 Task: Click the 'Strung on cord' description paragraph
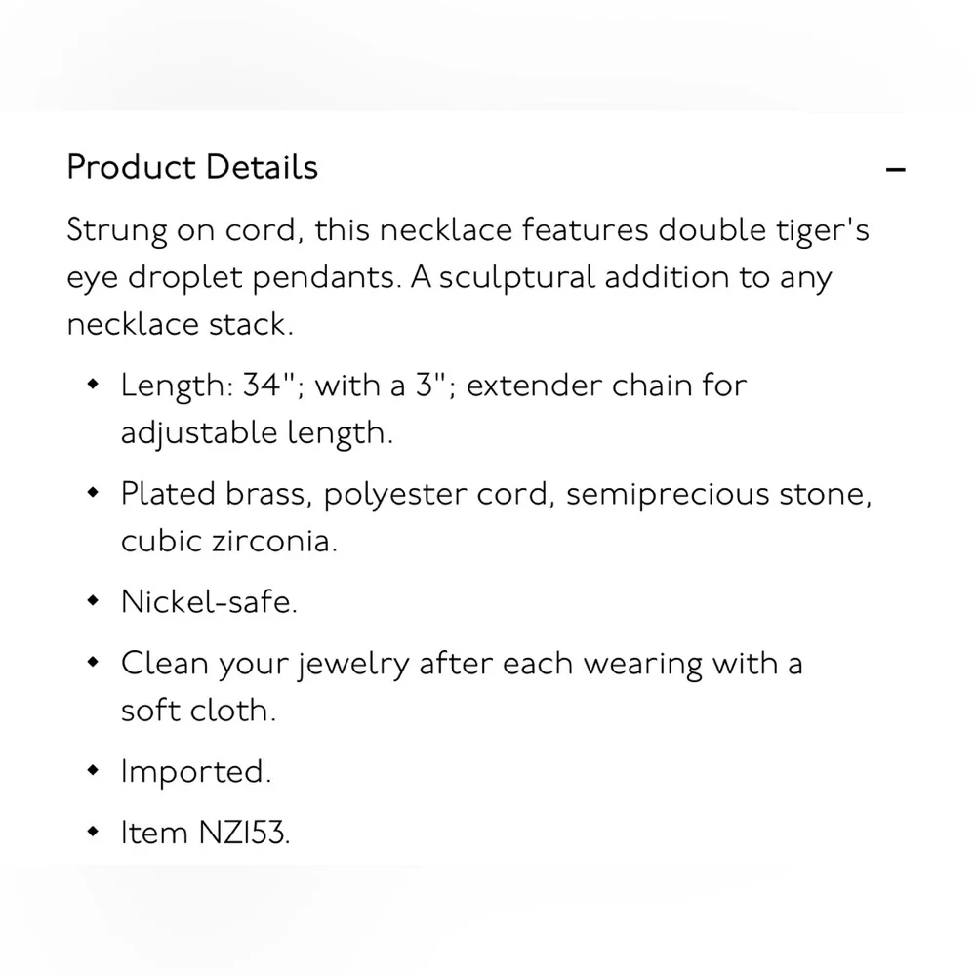[468, 277]
